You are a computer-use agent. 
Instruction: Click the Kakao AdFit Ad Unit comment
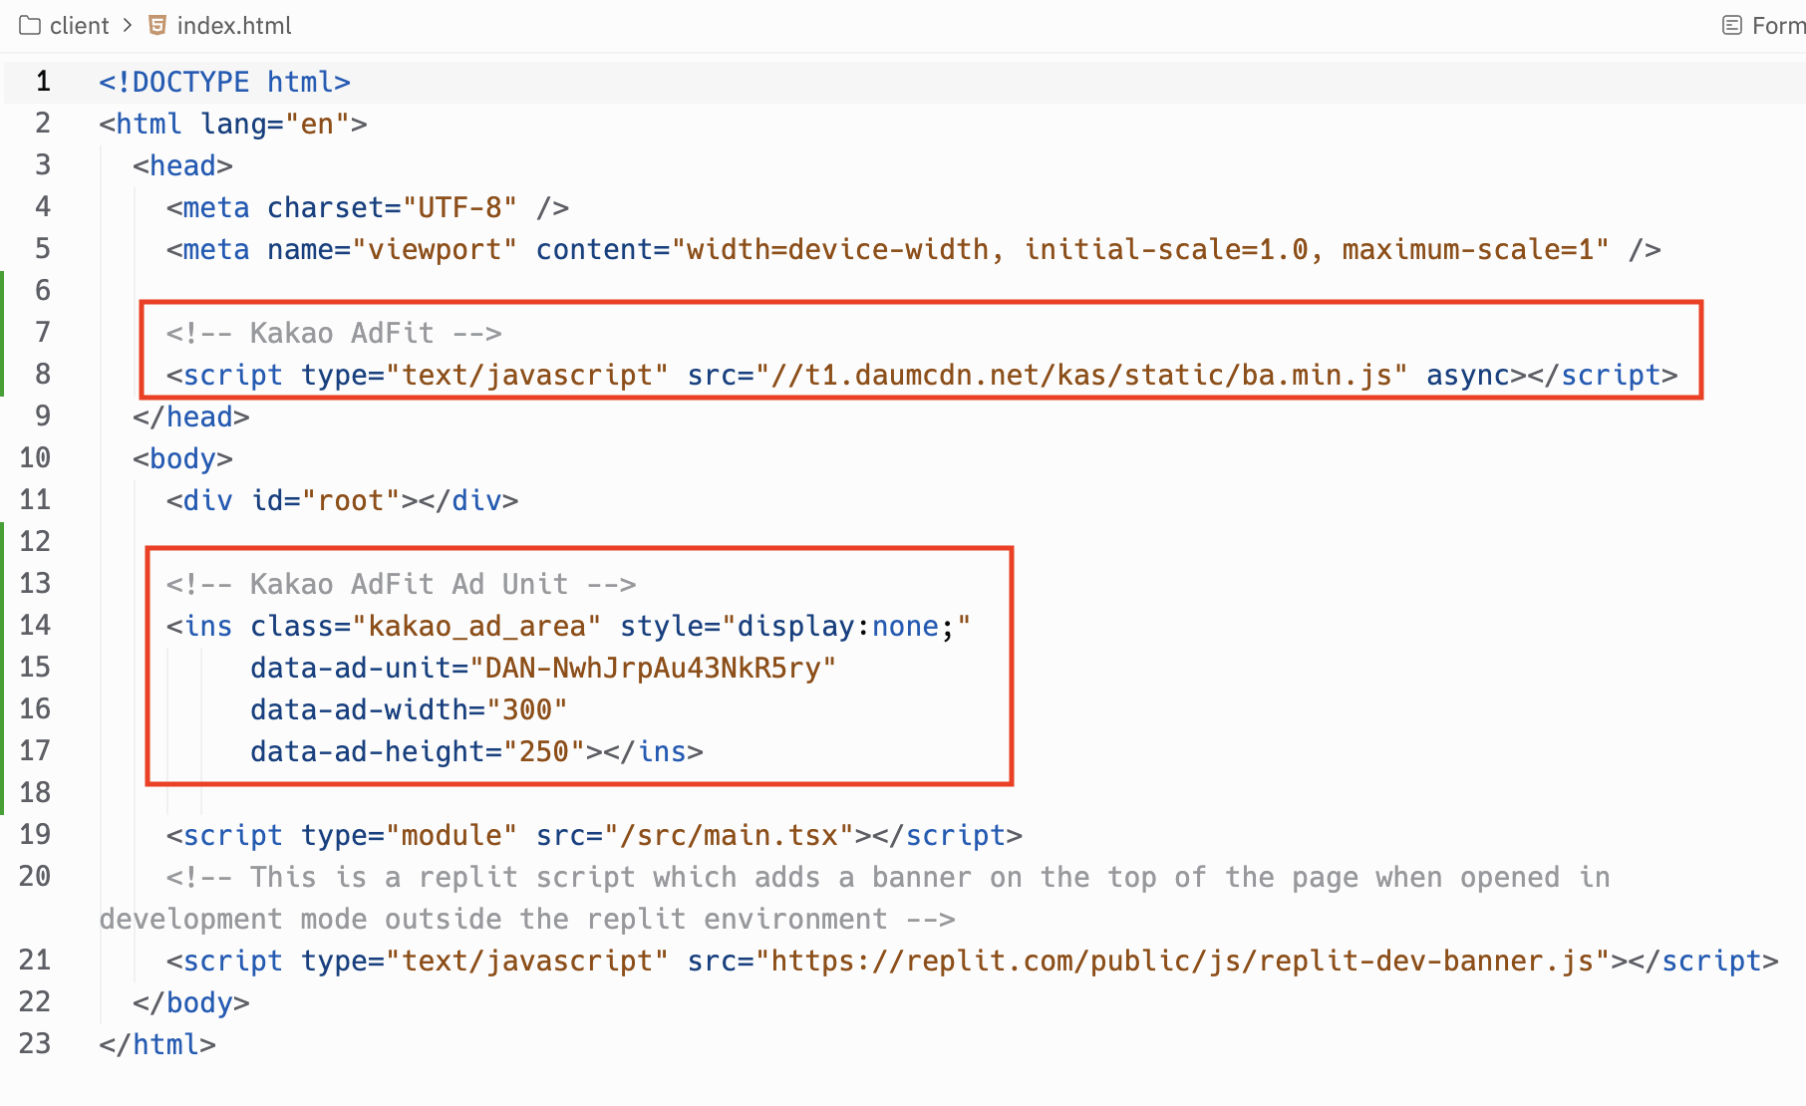point(401,584)
